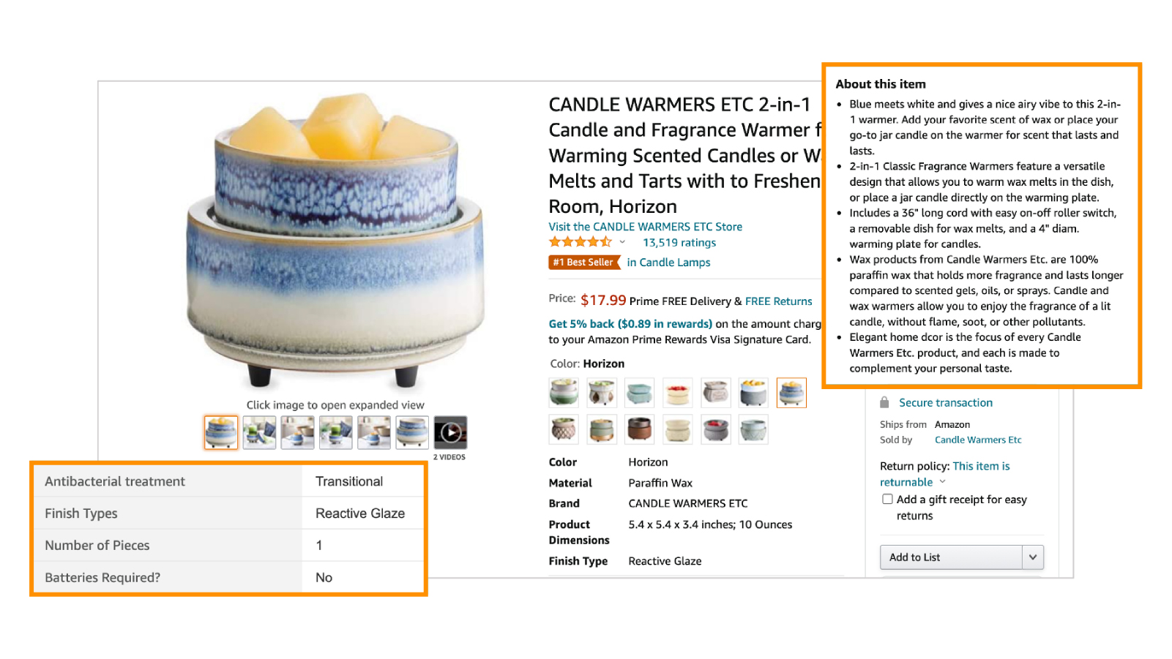Expand the returnable policy chevron
Screen dimensions: 1172x659
pos(942,482)
